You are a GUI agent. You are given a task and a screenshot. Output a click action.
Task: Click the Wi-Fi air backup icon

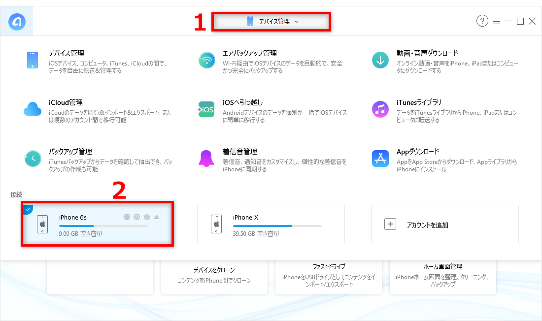207,60
